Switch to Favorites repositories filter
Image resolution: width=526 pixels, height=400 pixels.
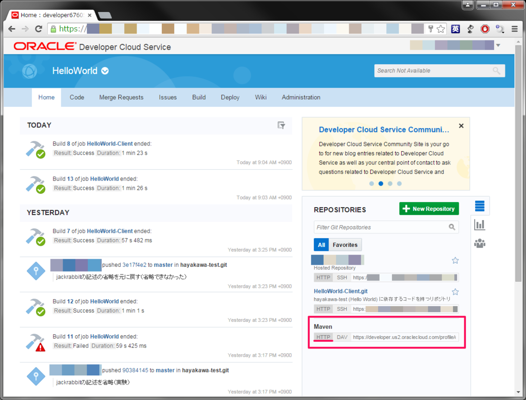(345, 245)
